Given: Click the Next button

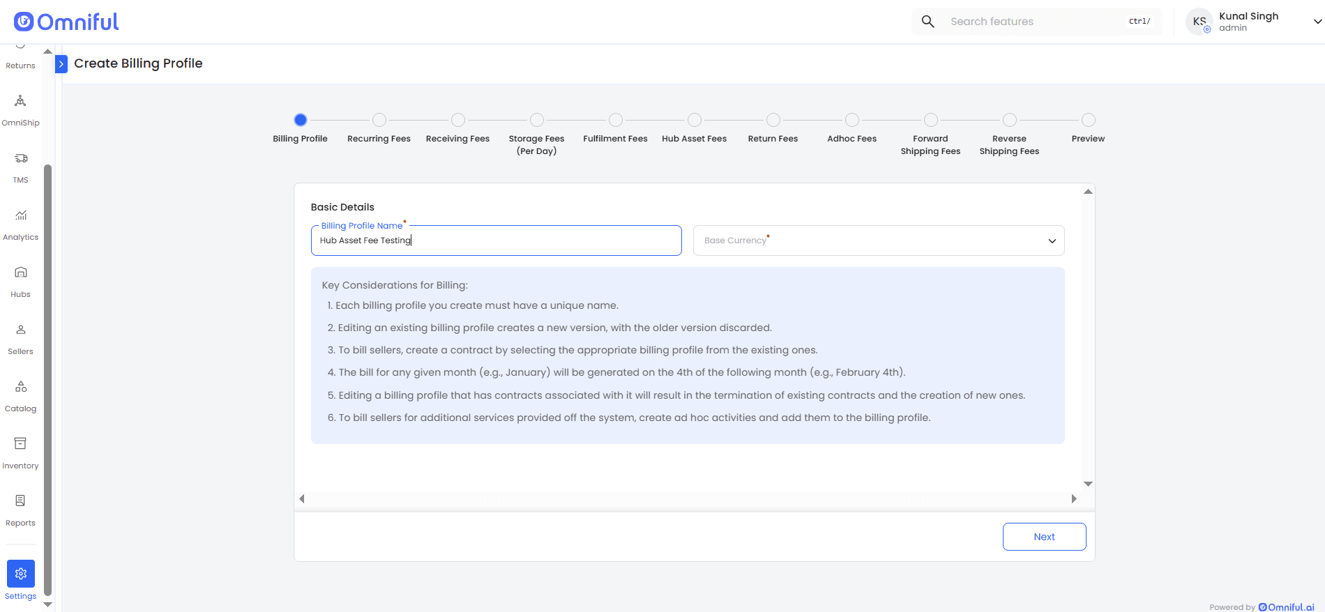Looking at the screenshot, I should [x=1044, y=537].
